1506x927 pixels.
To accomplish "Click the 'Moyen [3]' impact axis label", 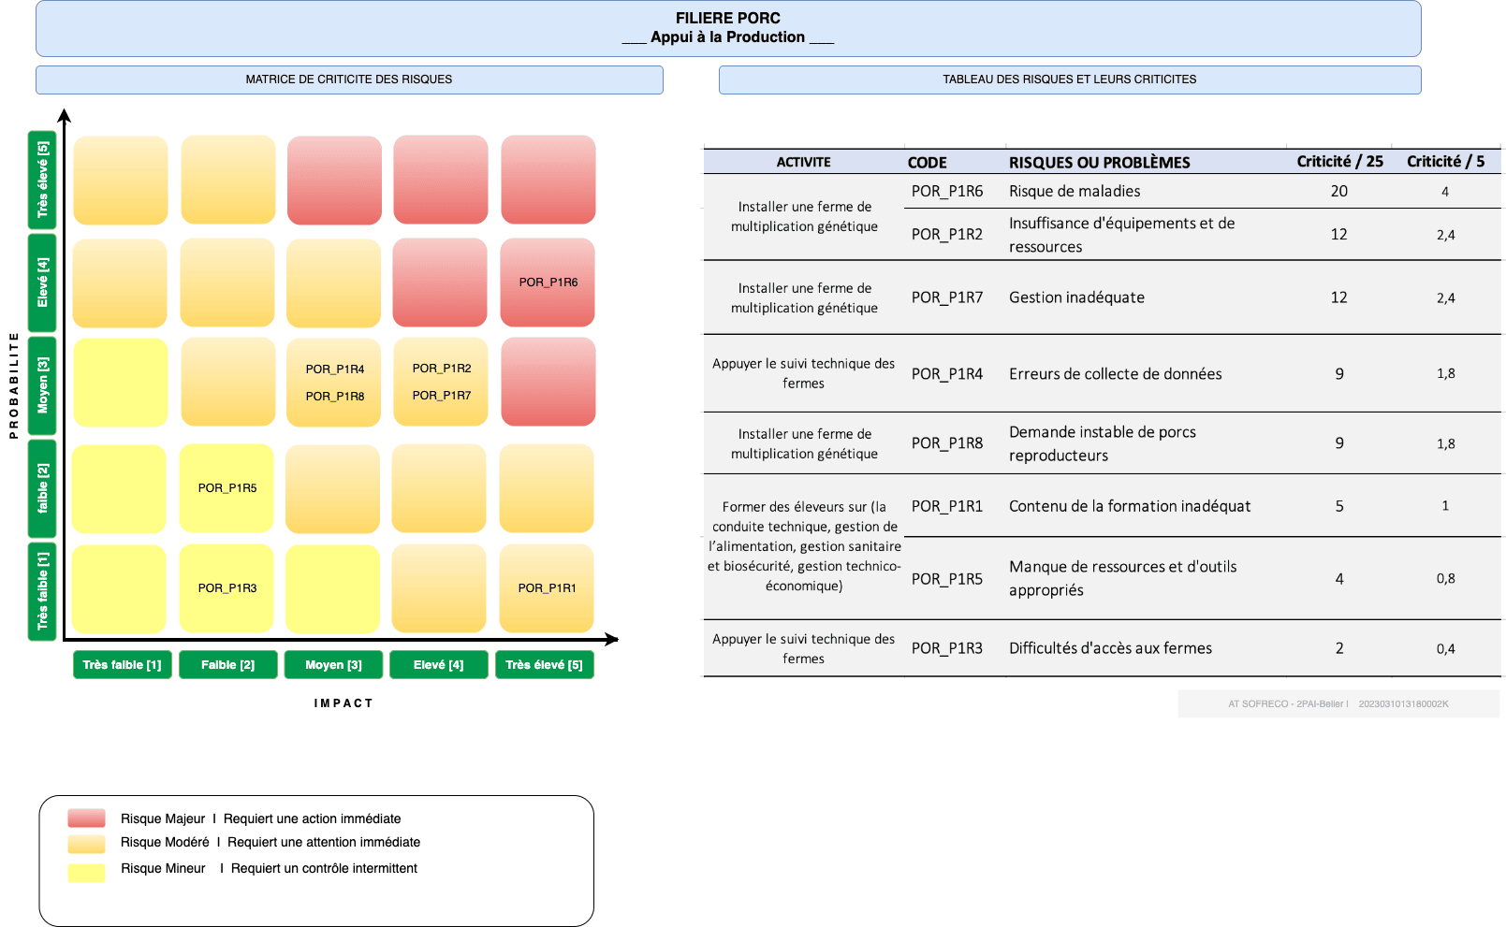I will point(333,665).
